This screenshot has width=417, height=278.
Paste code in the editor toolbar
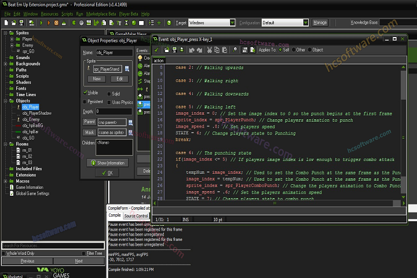click(x=225, y=50)
